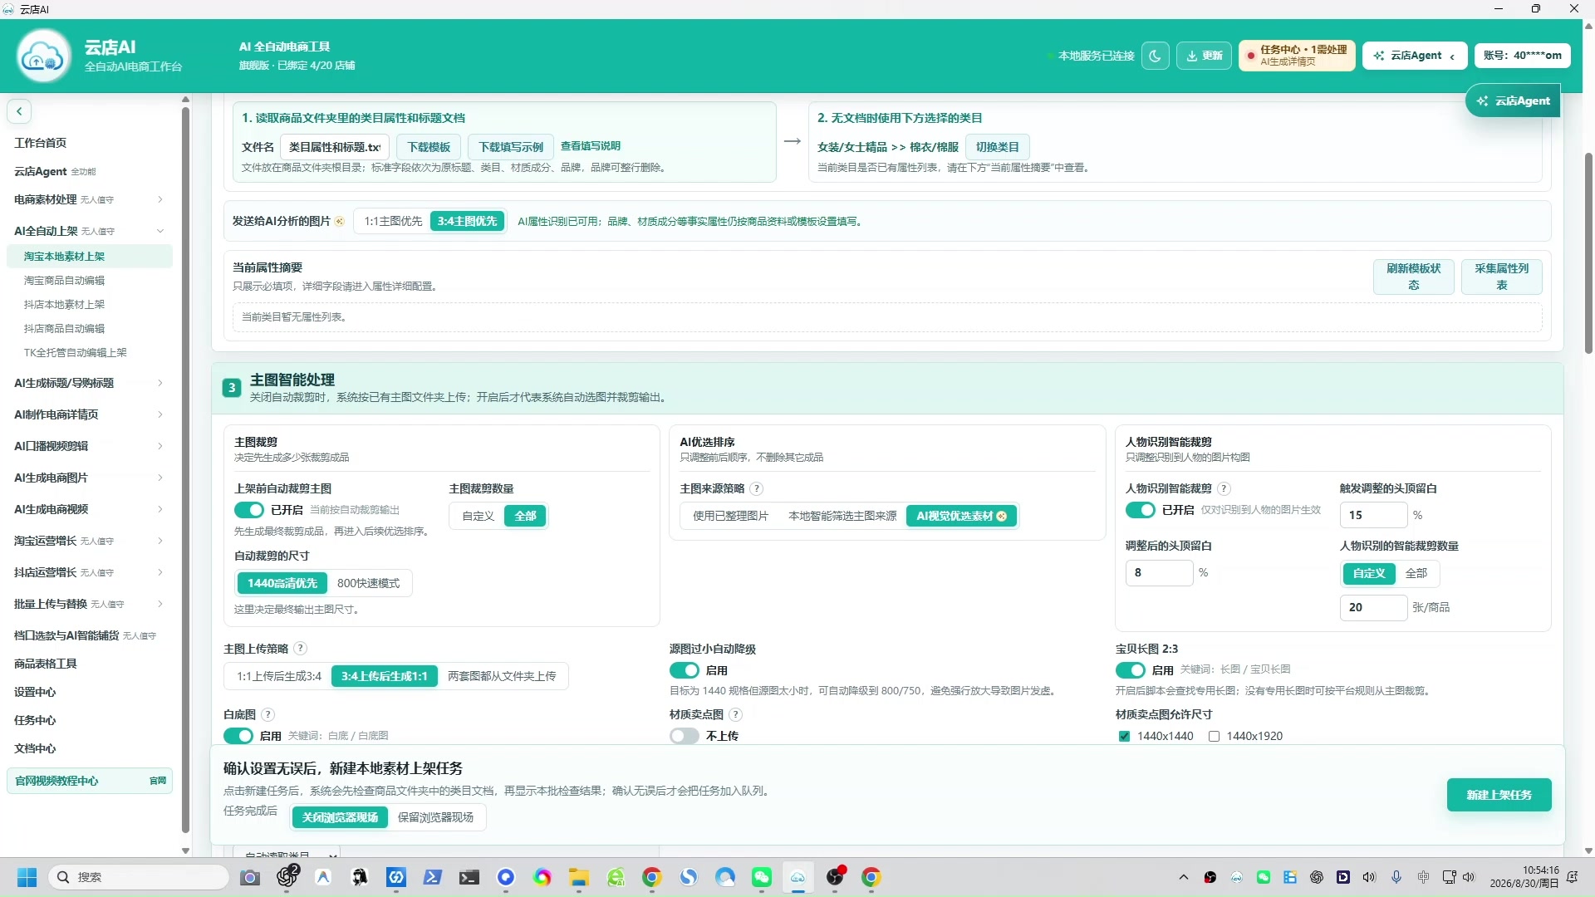The image size is (1595, 897).
Task: Collapse sidebar with back arrow icon
Action: click(x=19, y=111)
